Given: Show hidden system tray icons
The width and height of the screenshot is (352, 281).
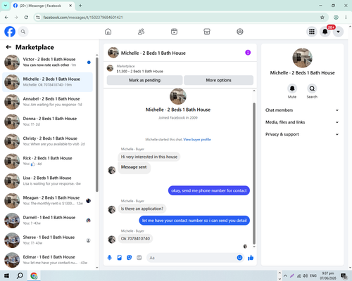Looking at the screenshot, I should click(285, 276).
